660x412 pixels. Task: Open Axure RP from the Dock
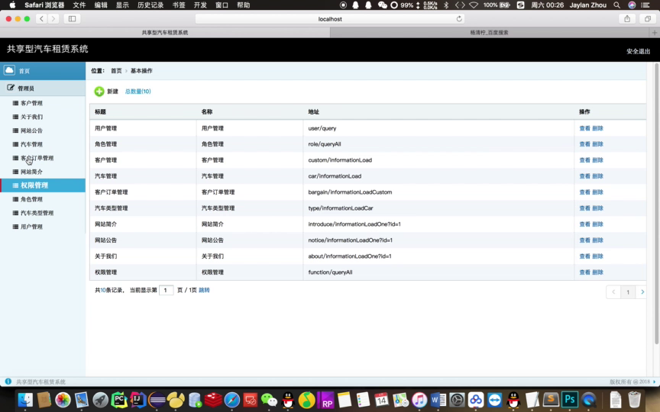coord(325,400)
